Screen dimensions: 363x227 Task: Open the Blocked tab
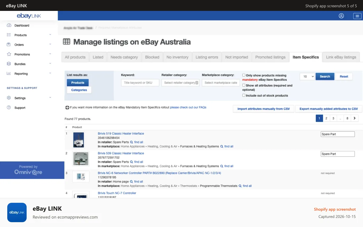152,57
